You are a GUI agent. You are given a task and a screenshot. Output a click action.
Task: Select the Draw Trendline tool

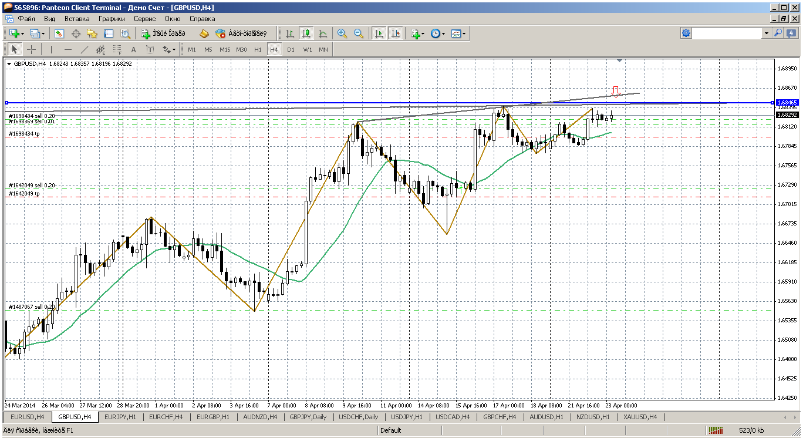pyautogui.click(x=85, y=49)
